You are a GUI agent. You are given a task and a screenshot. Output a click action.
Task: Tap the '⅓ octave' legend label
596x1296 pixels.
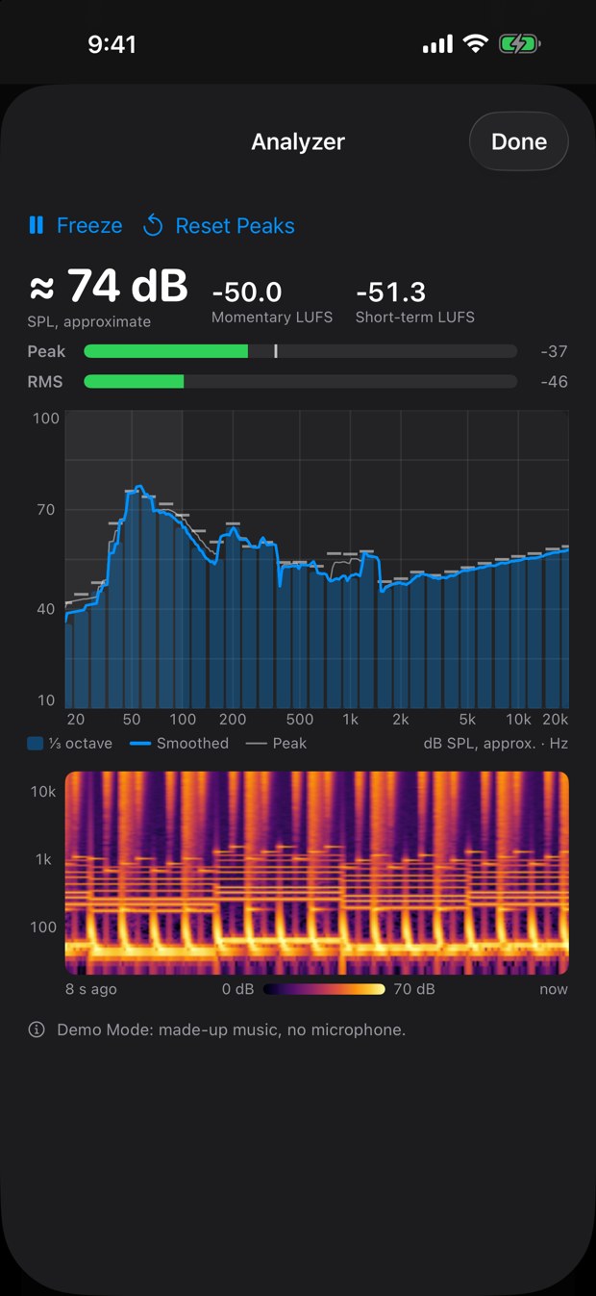tap(81, 743)
